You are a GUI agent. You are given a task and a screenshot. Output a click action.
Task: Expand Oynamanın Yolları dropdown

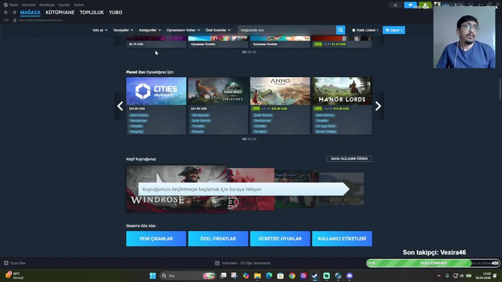pos(183,30)
